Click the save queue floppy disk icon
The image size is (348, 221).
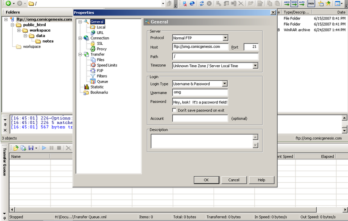31,148
